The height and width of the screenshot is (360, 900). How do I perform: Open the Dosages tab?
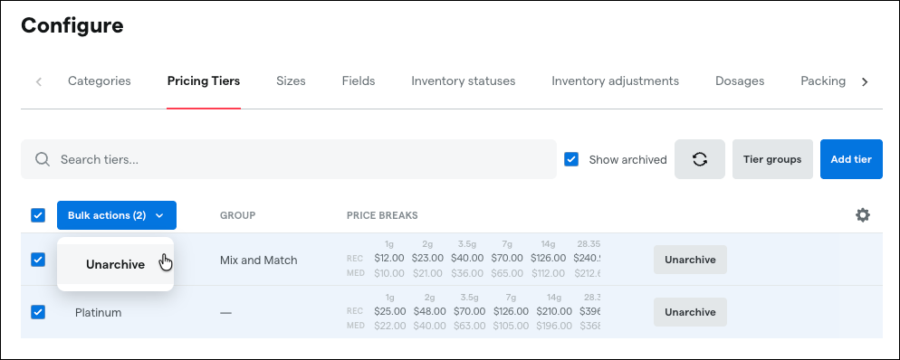tap(740, 81)
